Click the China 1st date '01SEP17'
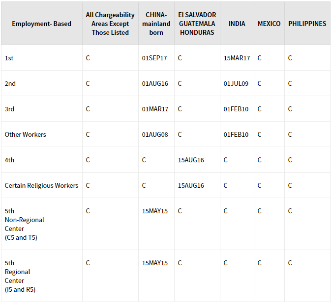Viewport: 332px width, 304px height. 154,58
